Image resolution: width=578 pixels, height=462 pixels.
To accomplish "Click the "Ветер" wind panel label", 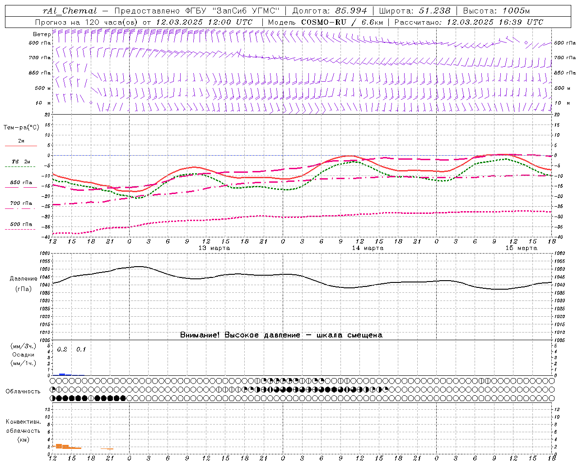I will [42, 34].
